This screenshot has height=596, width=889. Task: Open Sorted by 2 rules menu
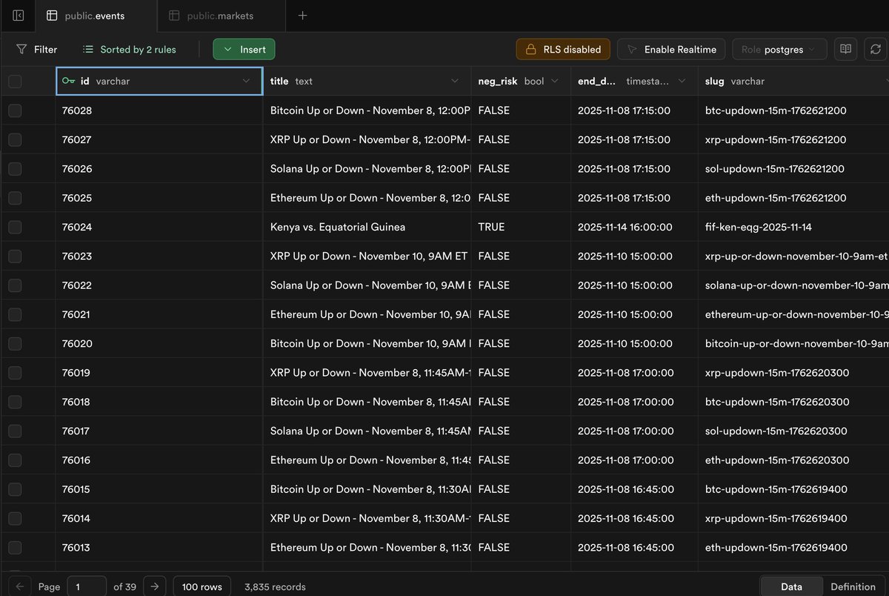pyautogui.click(x=130, y=50)
